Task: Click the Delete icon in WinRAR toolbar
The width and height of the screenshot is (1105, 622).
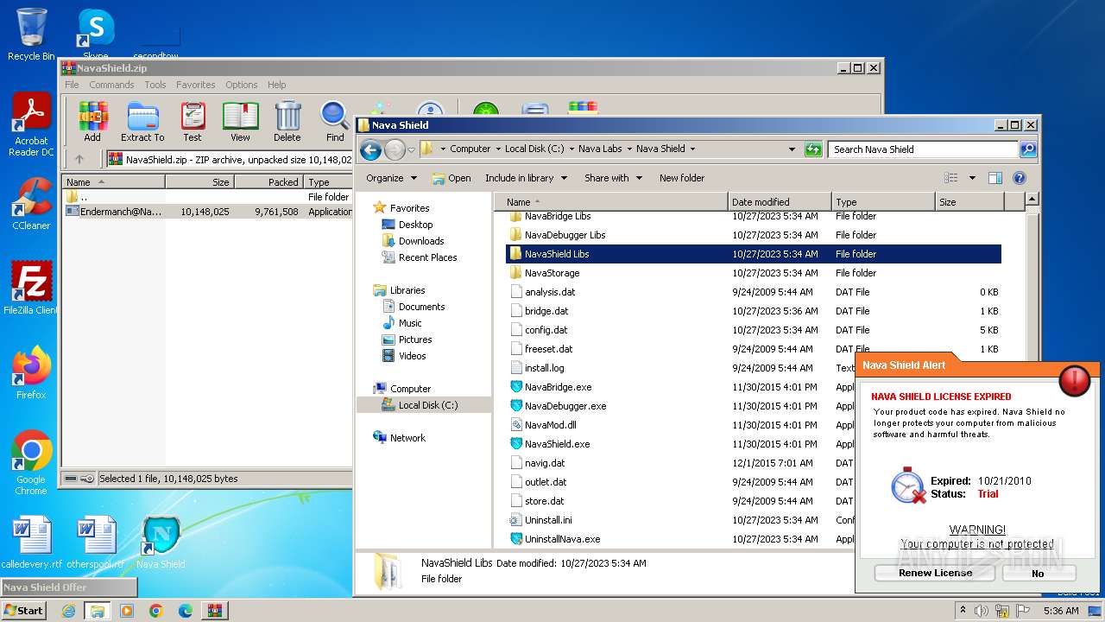Action: [287, 121]
